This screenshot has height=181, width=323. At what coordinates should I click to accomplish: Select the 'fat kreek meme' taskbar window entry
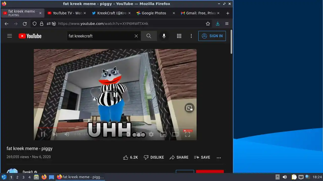tap(80, 177)
